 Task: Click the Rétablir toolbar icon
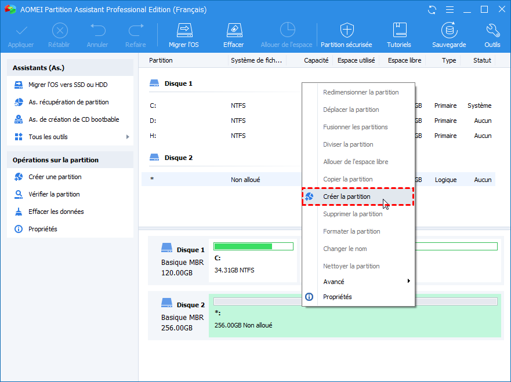click(x=60, y=31)
